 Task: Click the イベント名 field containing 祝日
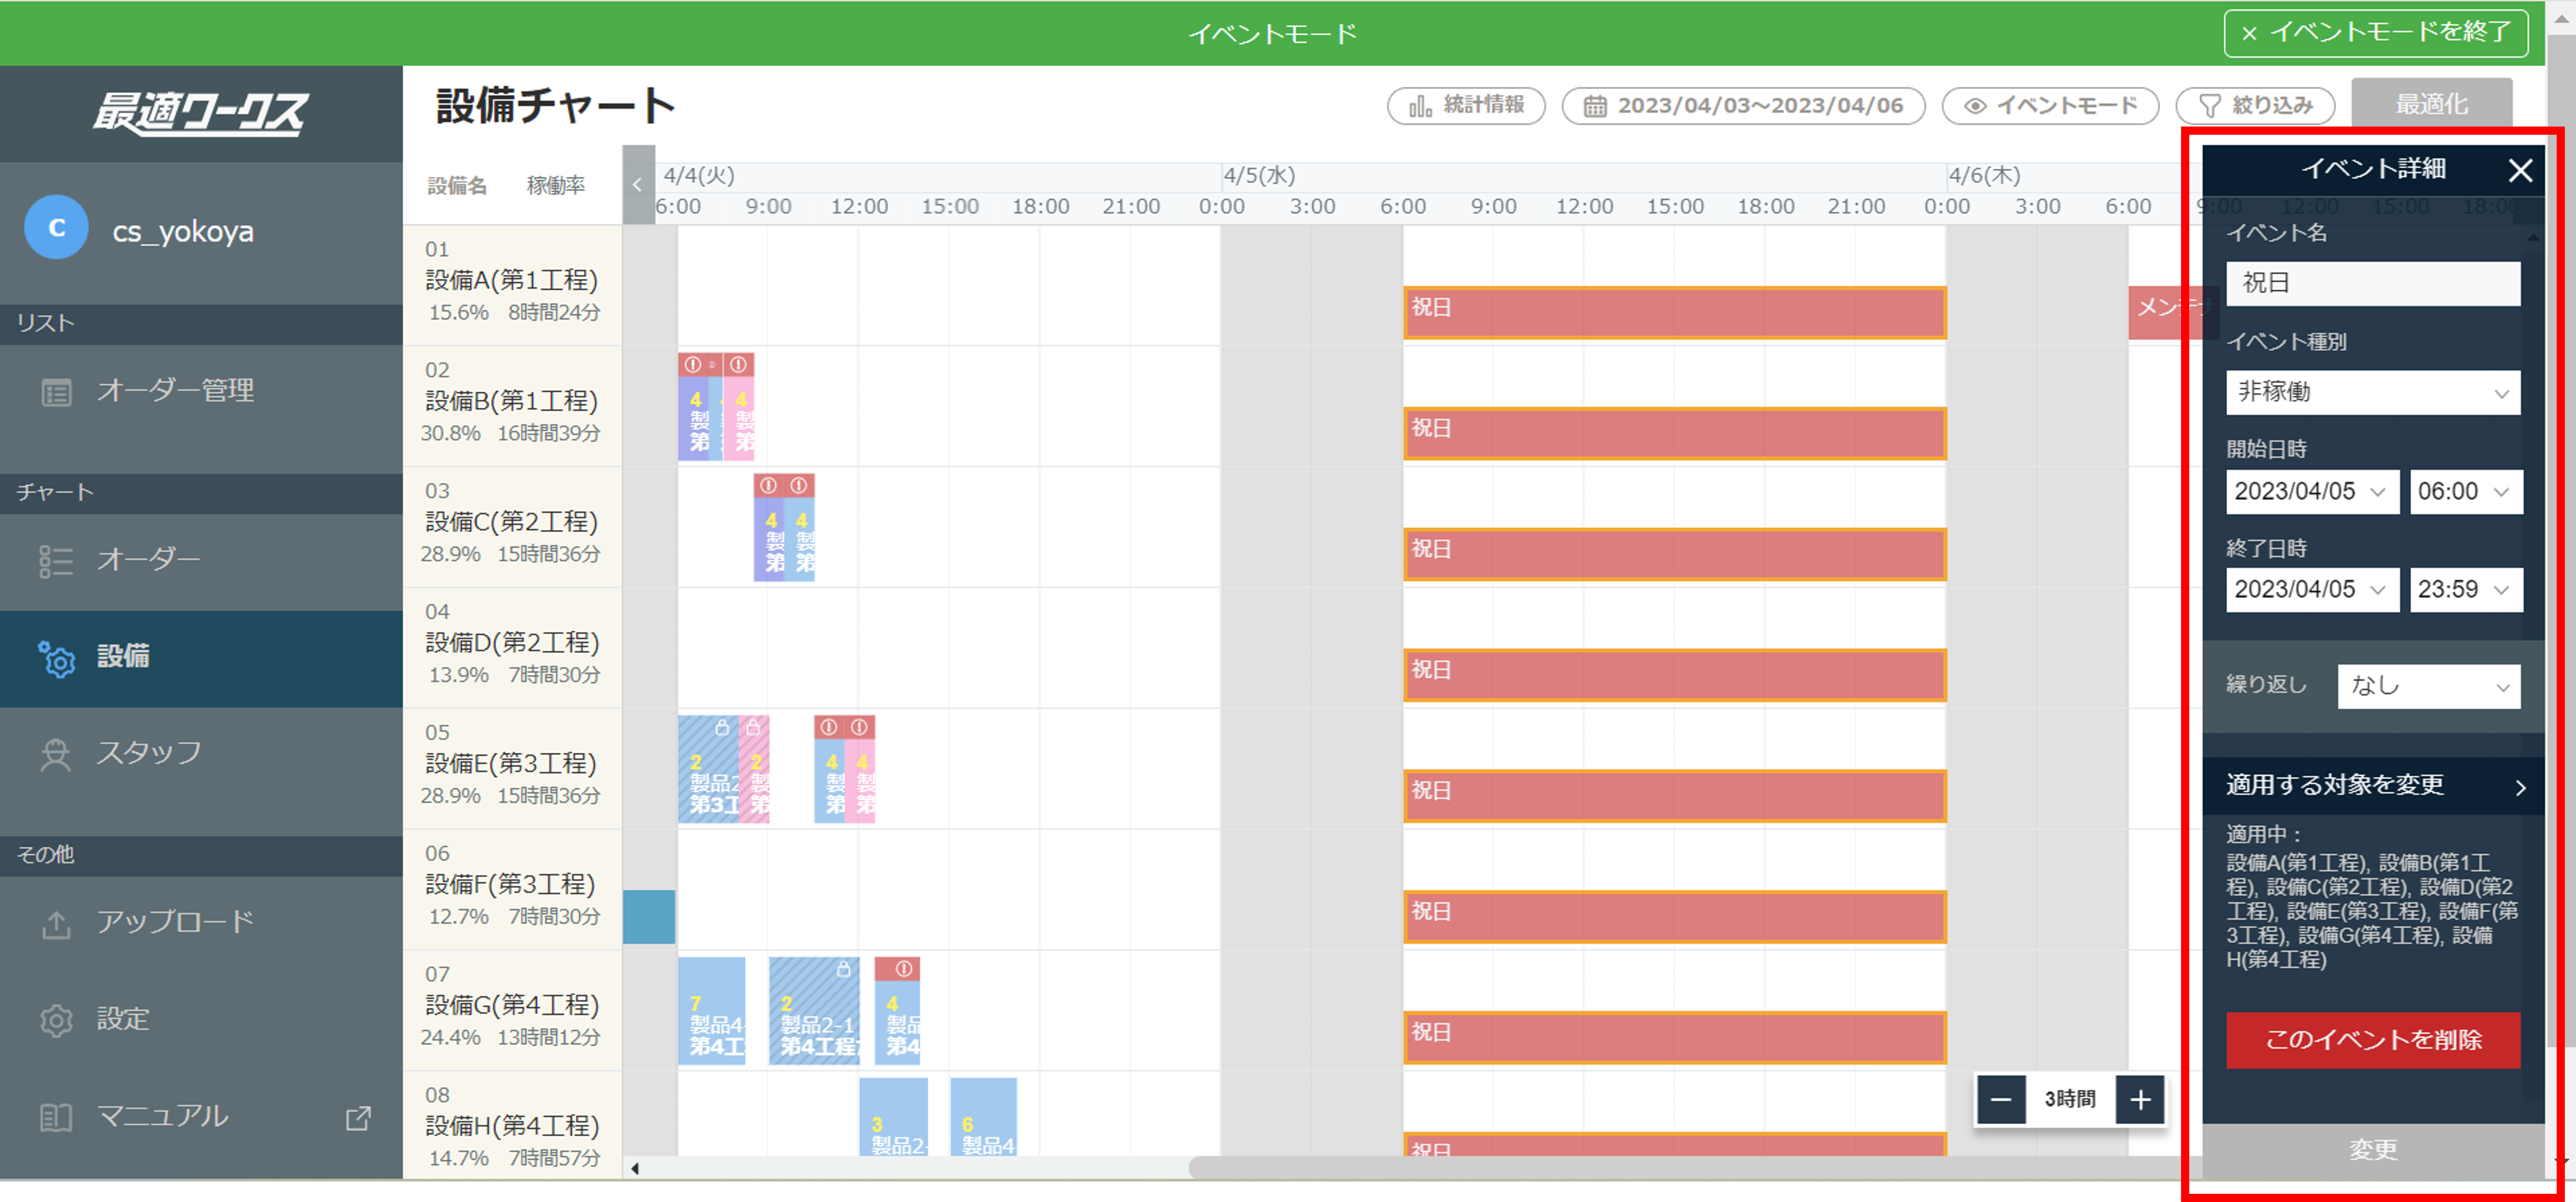(x=2373, y=283)
